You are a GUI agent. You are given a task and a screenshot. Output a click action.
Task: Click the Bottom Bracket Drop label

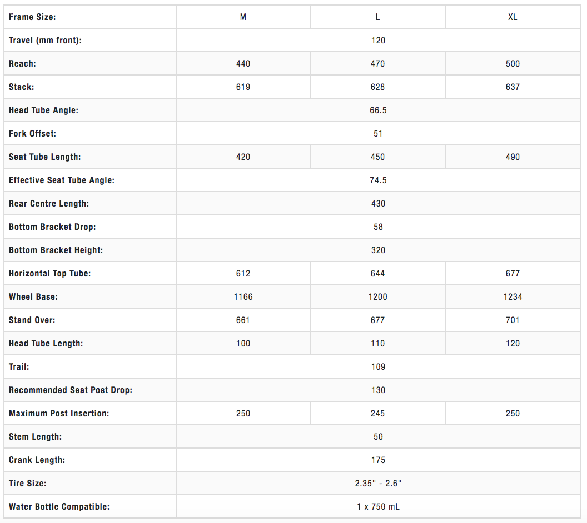coord(52,227)
